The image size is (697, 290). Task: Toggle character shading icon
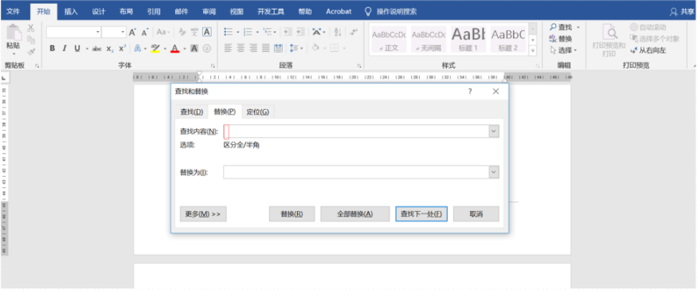[x=194, y=48]
